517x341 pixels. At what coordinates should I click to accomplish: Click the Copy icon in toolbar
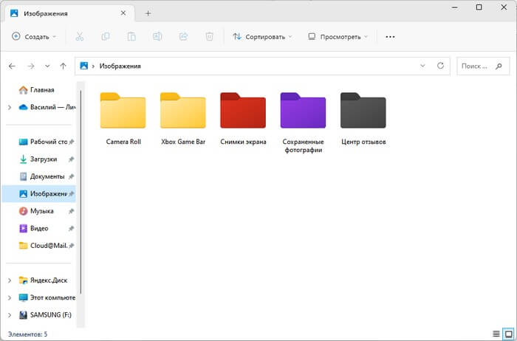(106, 36)
